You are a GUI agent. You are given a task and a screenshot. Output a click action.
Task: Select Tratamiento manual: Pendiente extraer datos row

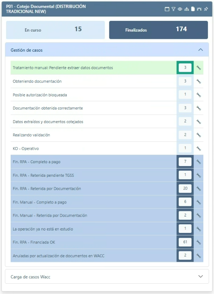[x=94, y=68]
